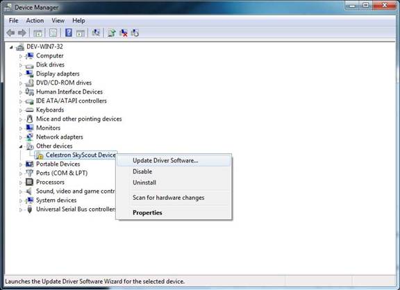Viewport: 400px width, 290px height.
Task: Select the Computer label in tree
Action: coord(50,56)
